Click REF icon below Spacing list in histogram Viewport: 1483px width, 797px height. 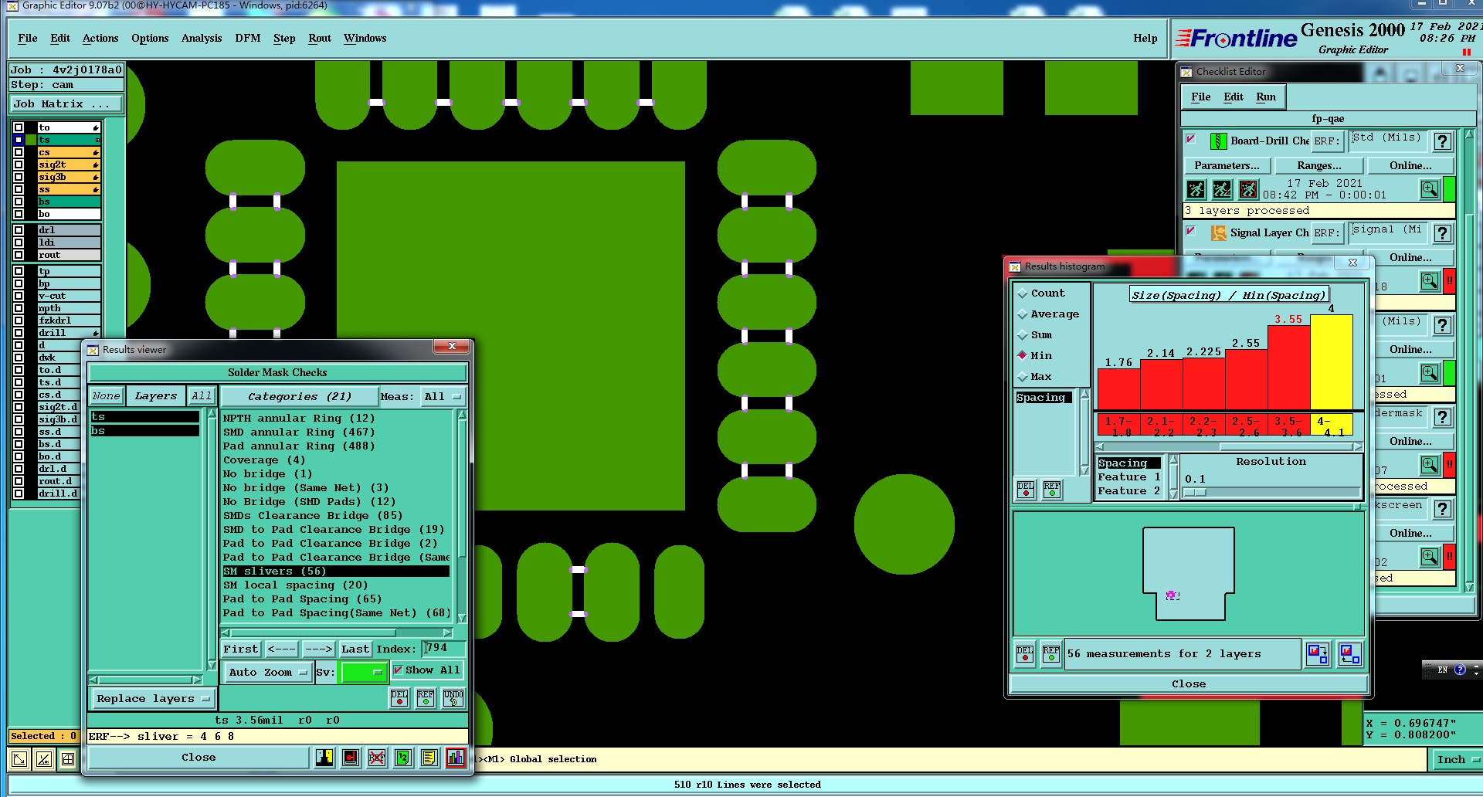[x=1052, y=489]
